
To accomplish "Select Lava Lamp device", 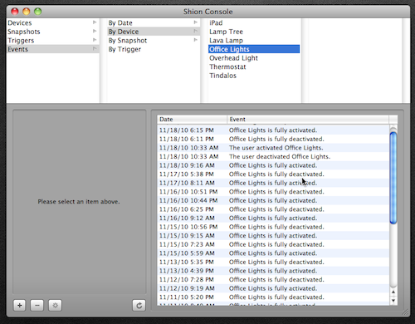I will pyautogui.click(x=254, y=41).
